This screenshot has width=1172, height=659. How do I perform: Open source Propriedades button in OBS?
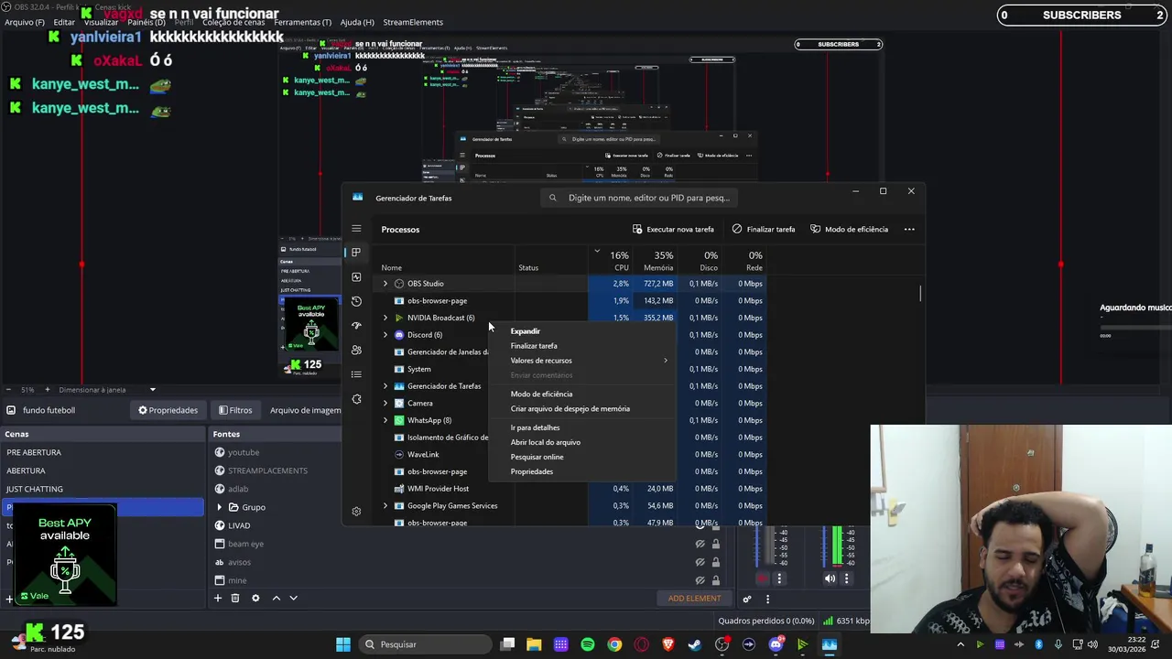coord(168,410)
